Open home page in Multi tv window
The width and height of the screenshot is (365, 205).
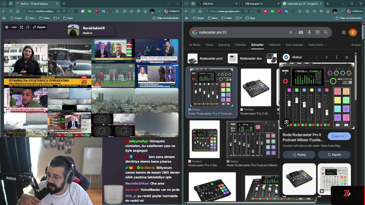[18, 11]
